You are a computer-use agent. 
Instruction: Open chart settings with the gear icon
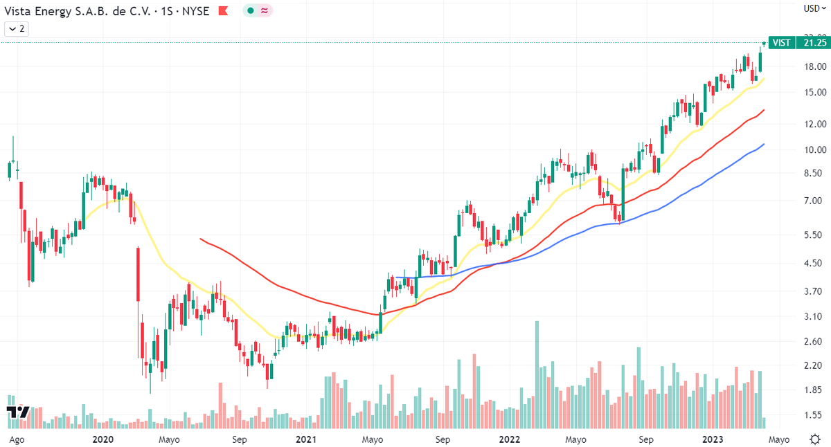pos(815,439)
